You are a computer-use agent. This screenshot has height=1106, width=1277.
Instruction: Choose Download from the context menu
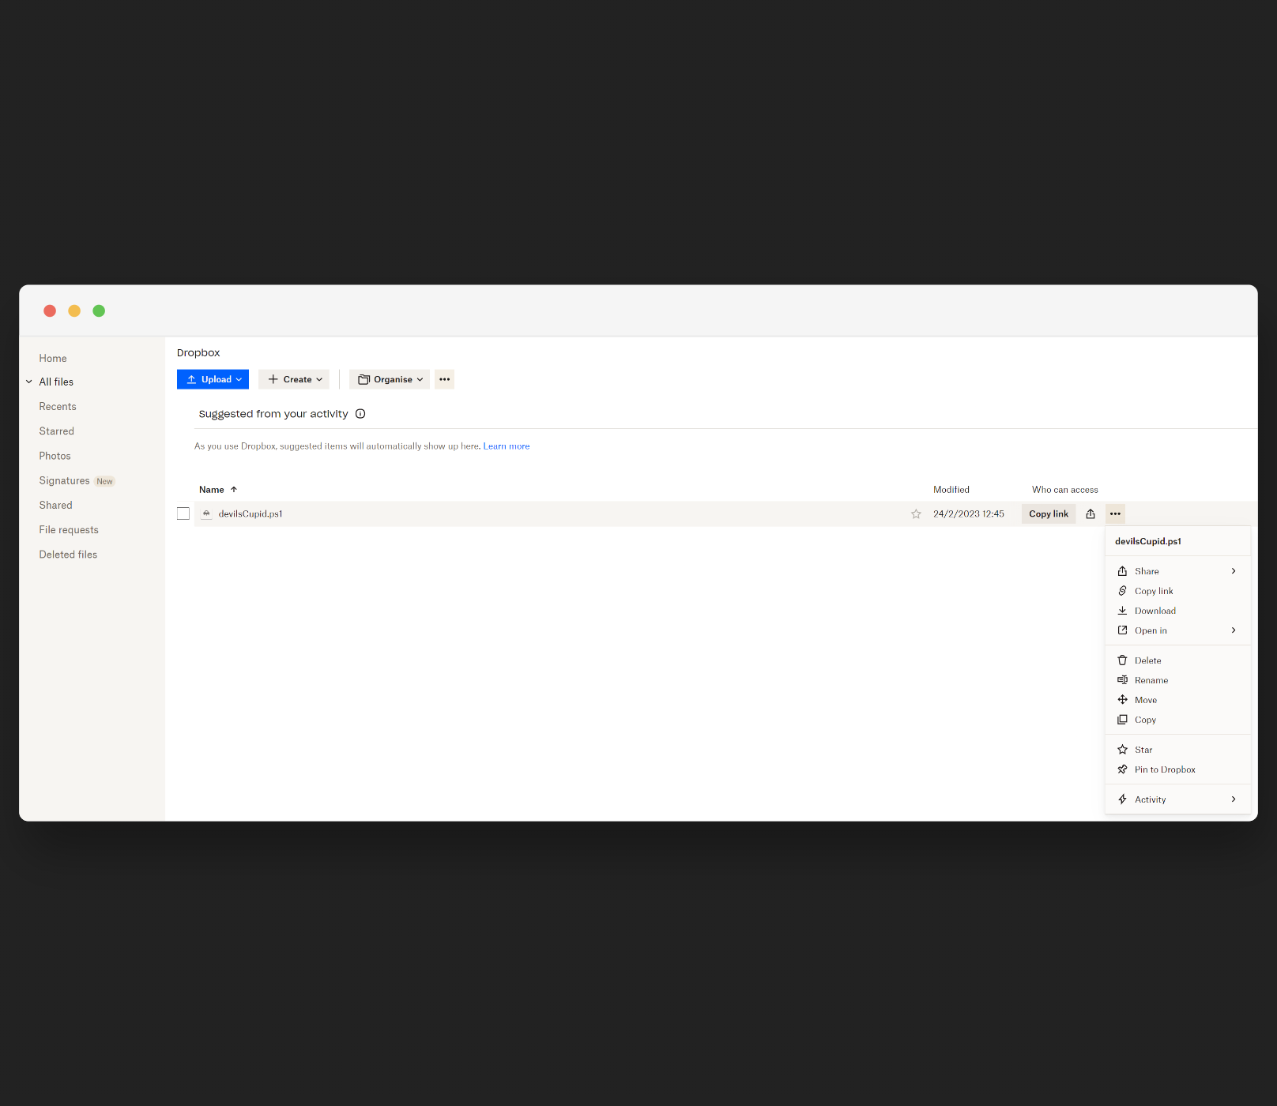pos(1177,611)
